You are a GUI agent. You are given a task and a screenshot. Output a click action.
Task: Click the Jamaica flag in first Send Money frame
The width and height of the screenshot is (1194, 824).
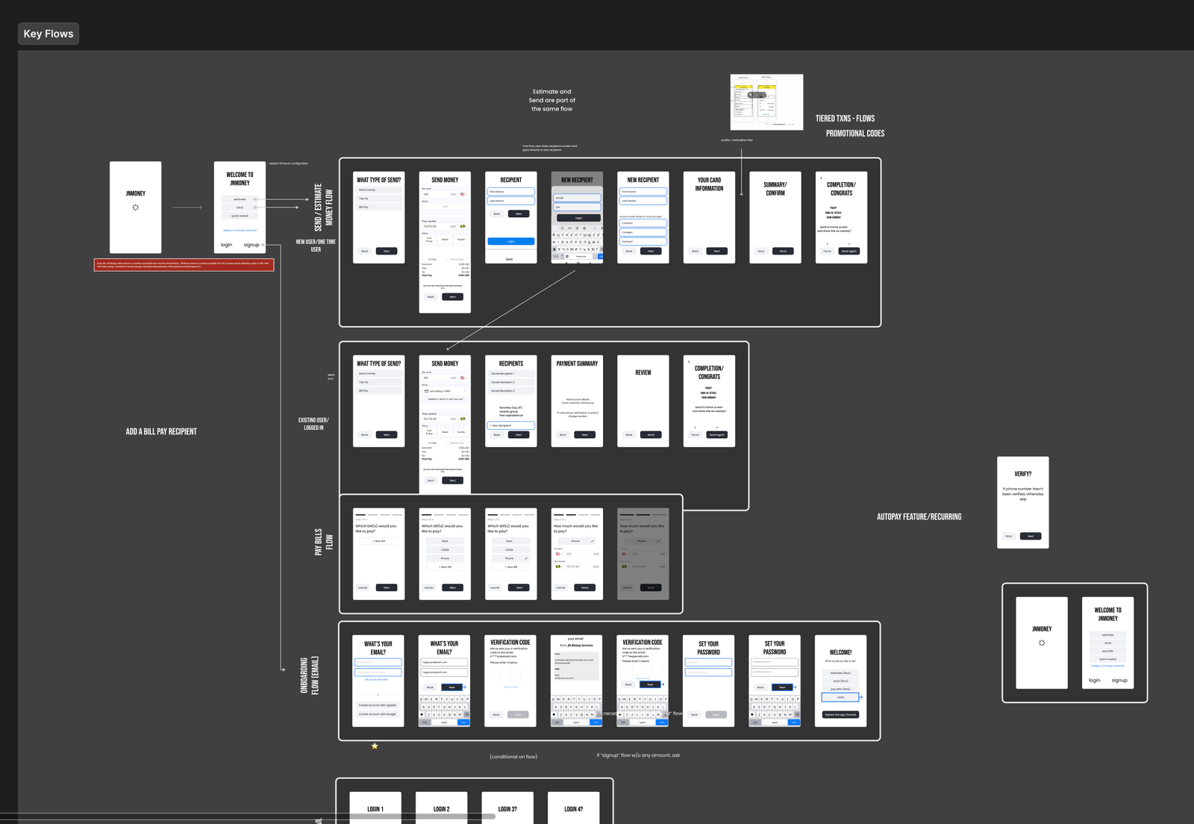click(463, 226)
